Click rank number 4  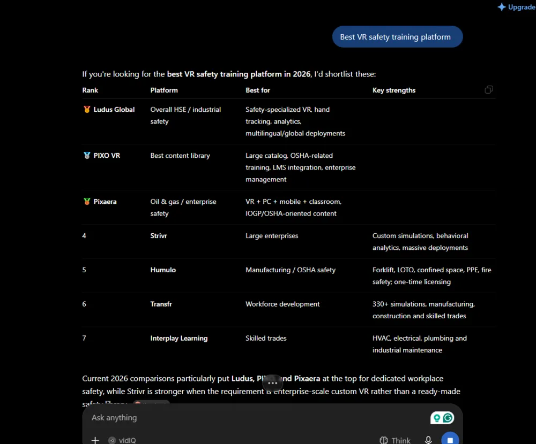click(x=84, y=235)
